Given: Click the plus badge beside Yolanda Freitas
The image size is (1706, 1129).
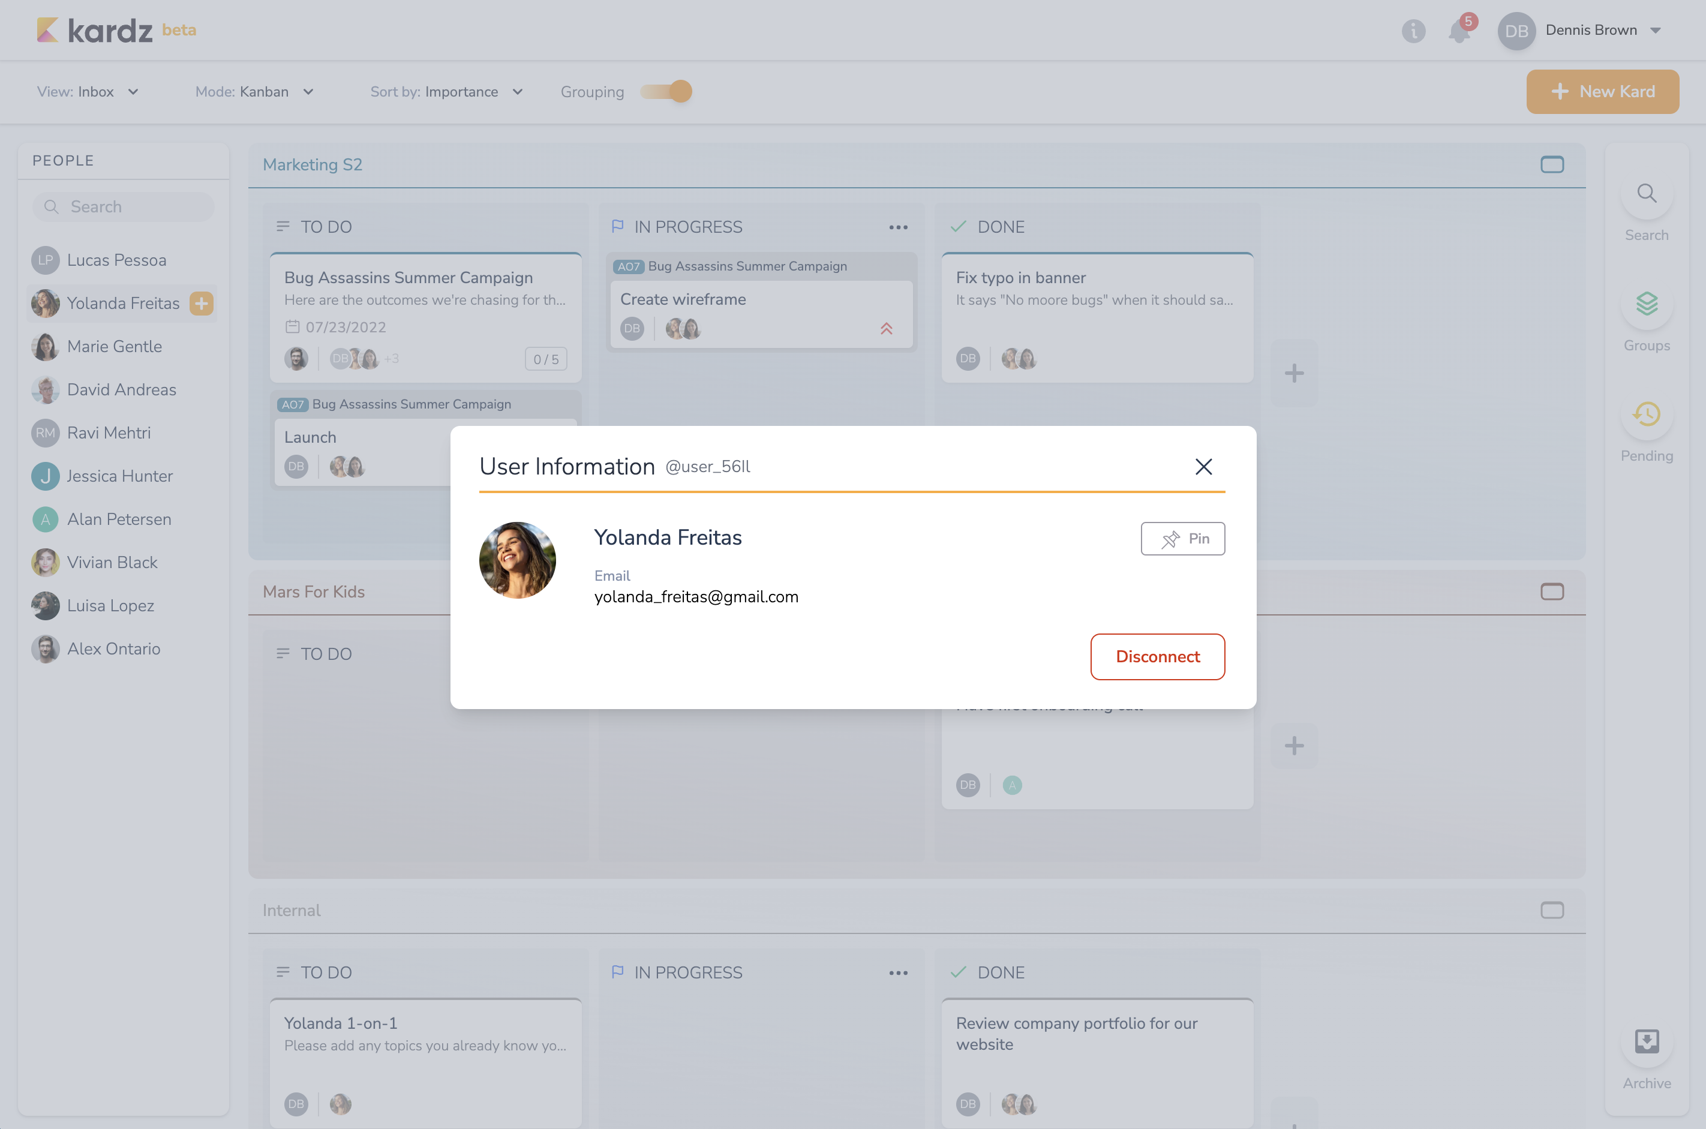Looking at the screenshot, I should click(x=202, y=303).
